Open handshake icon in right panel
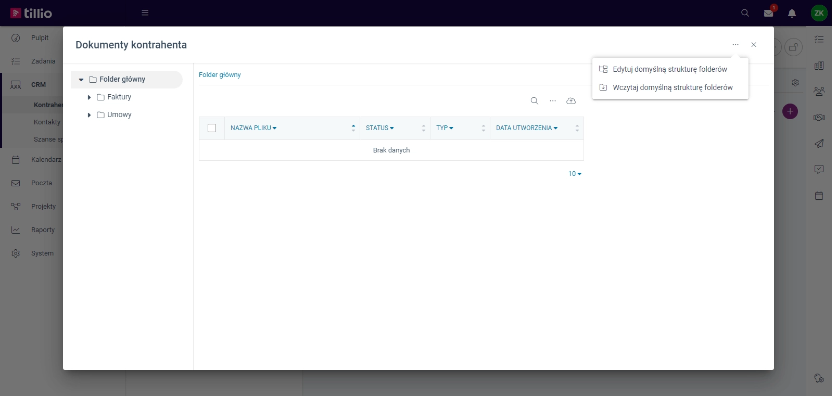The image size is (837, 396). (x=819, y=117)
